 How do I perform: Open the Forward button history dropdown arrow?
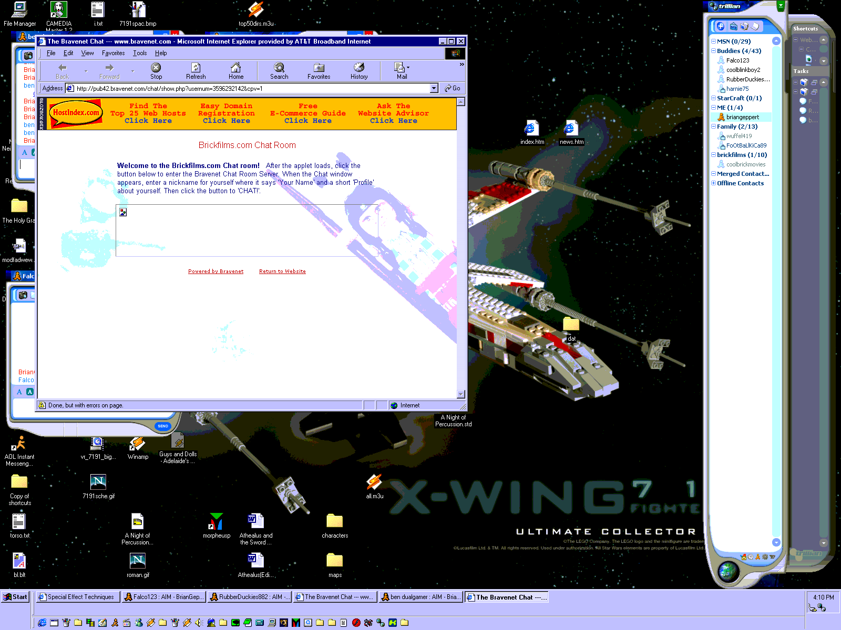pyautogui.click(x=132, y=71)
